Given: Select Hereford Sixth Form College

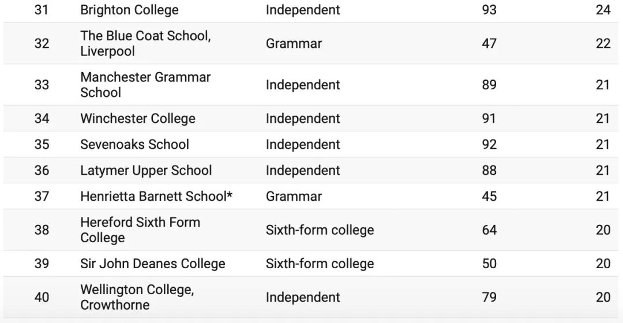Looking at the screenshot, I should (x=140, y=230).
